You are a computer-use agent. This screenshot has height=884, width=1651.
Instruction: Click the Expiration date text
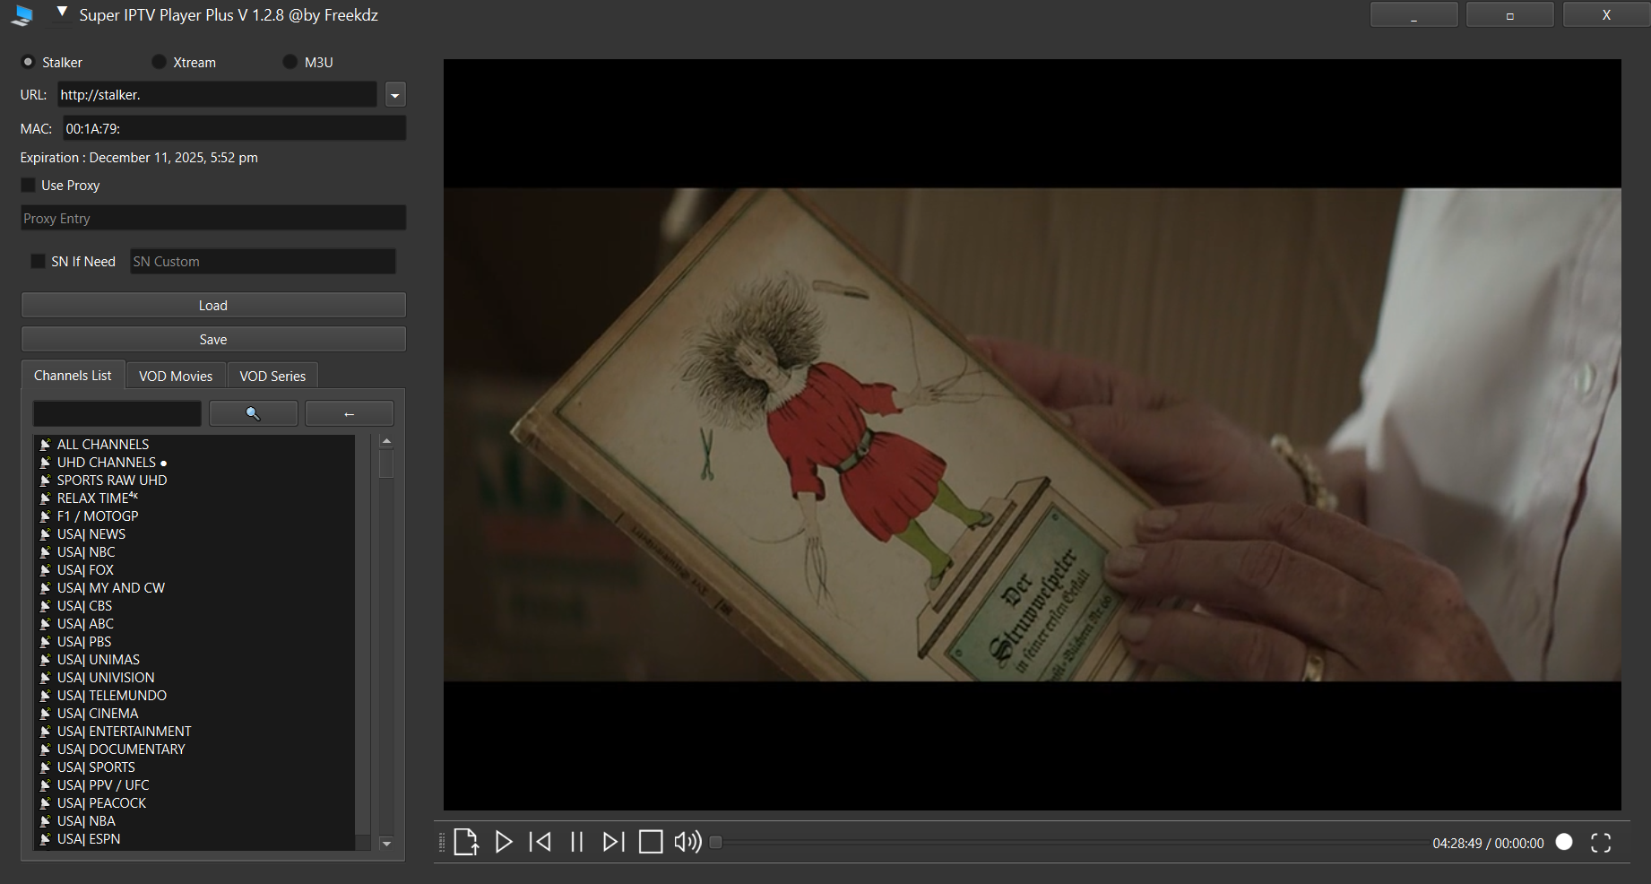point(139,157)
